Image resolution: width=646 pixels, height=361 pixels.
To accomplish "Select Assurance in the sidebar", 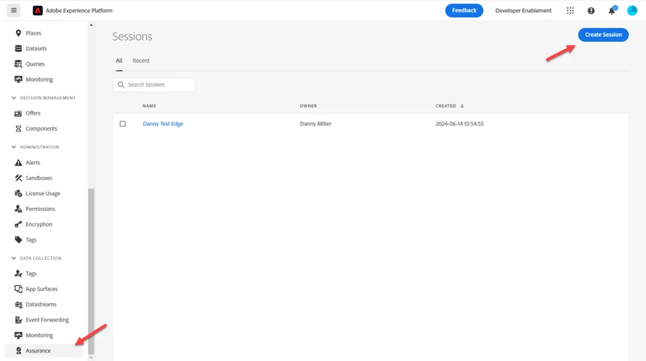I will pos(44,350).
